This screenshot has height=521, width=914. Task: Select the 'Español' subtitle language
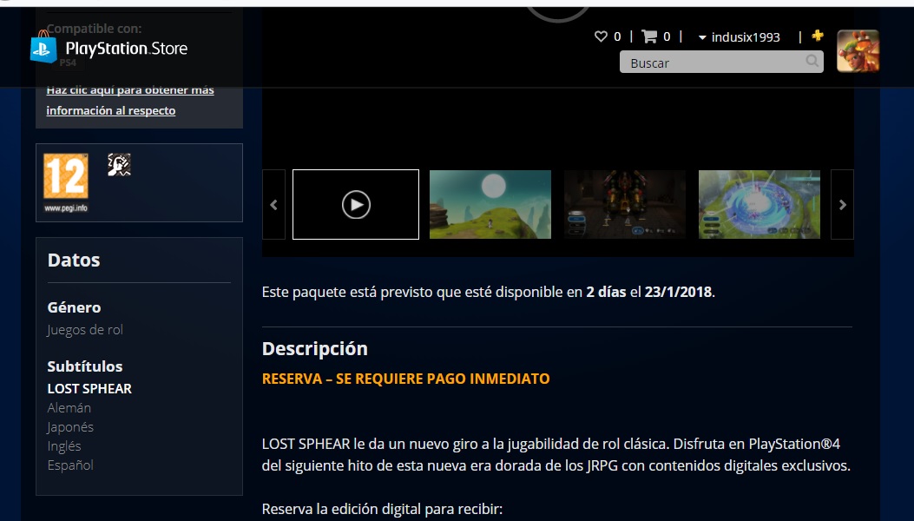70,465
